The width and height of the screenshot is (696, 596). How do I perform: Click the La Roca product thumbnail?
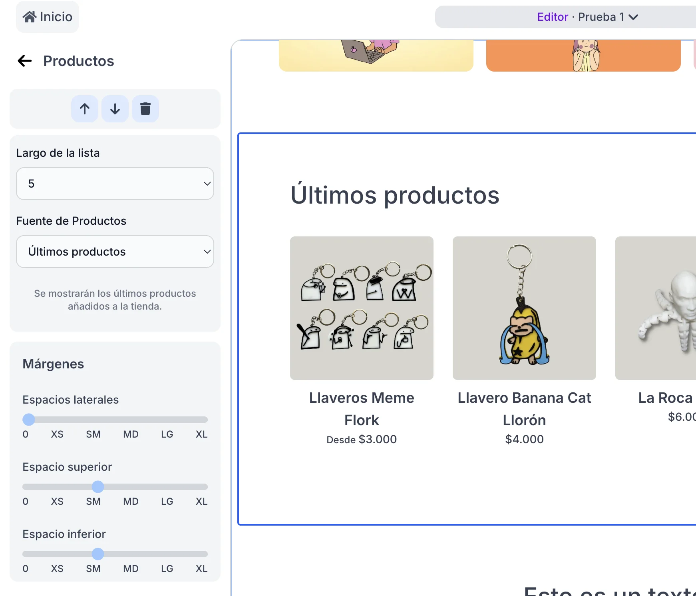click(x=656, y=308)
